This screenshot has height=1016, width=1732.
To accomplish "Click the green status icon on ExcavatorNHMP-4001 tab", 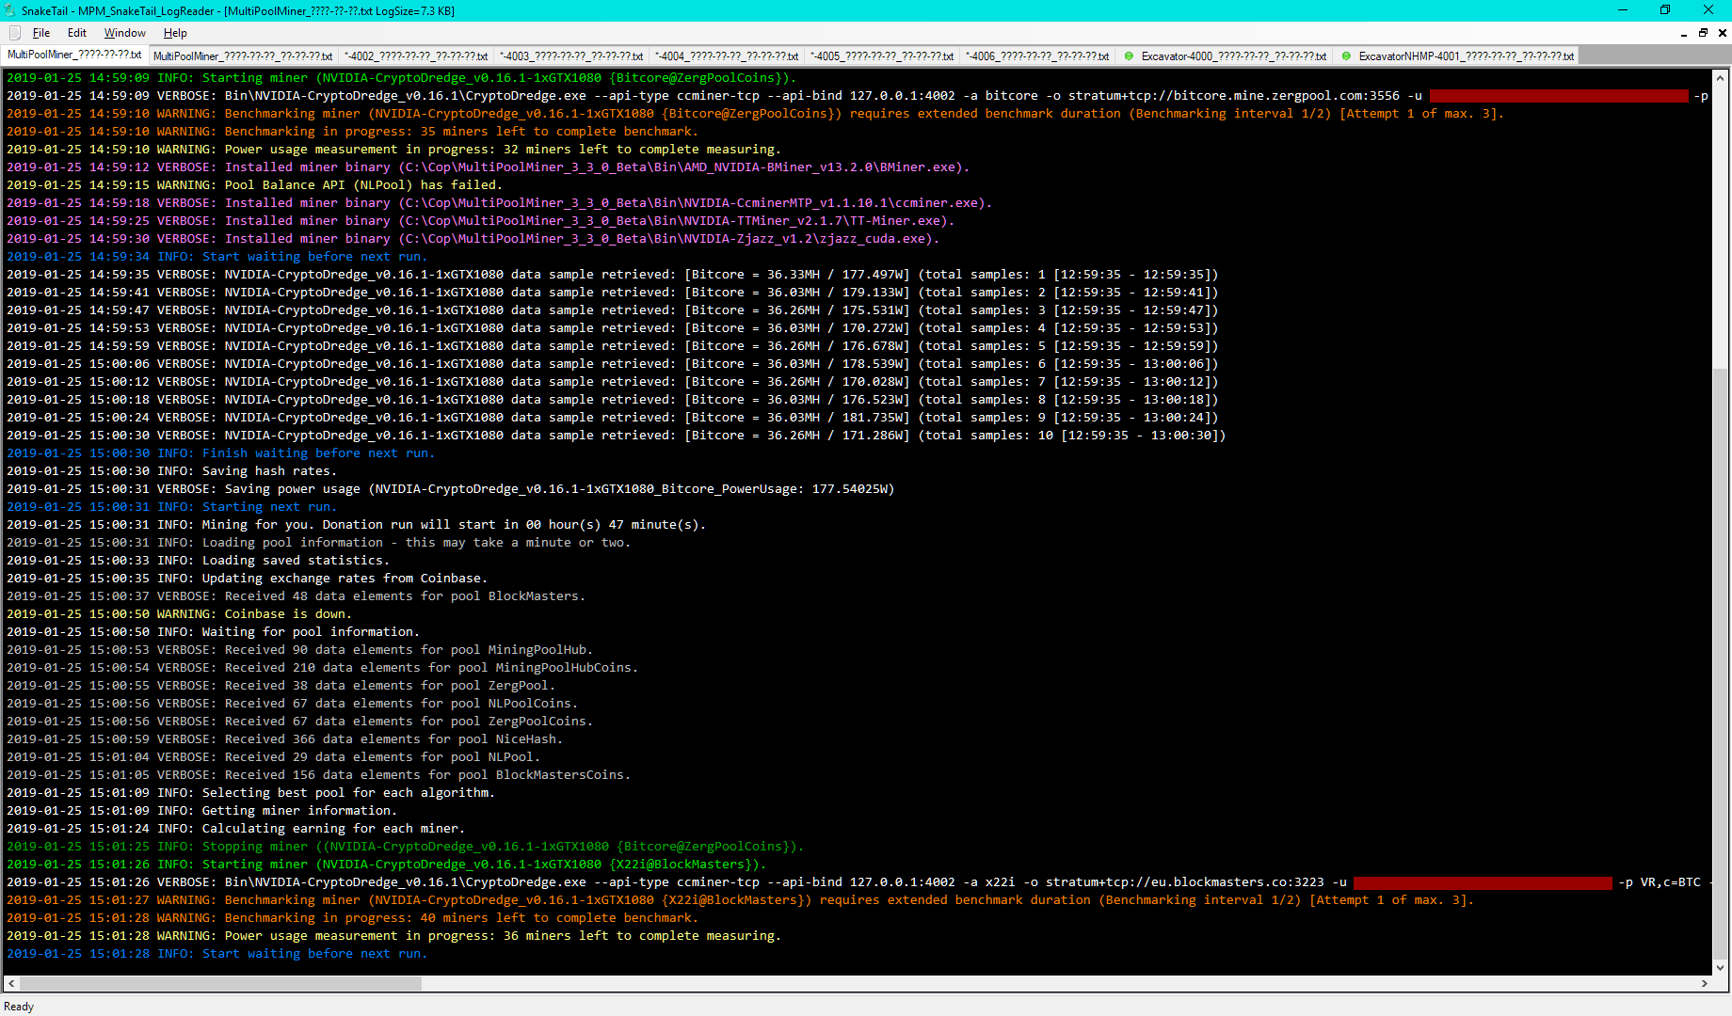I will (1346, 56).
